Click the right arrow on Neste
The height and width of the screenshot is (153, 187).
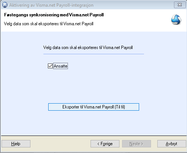142,144
